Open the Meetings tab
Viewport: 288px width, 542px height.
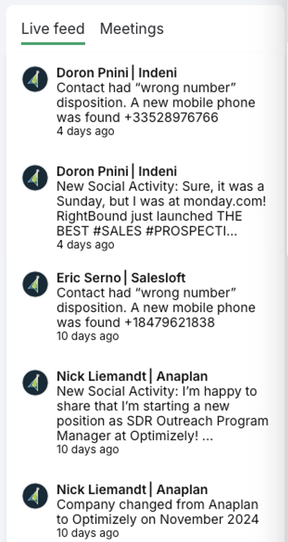(132, 28)
